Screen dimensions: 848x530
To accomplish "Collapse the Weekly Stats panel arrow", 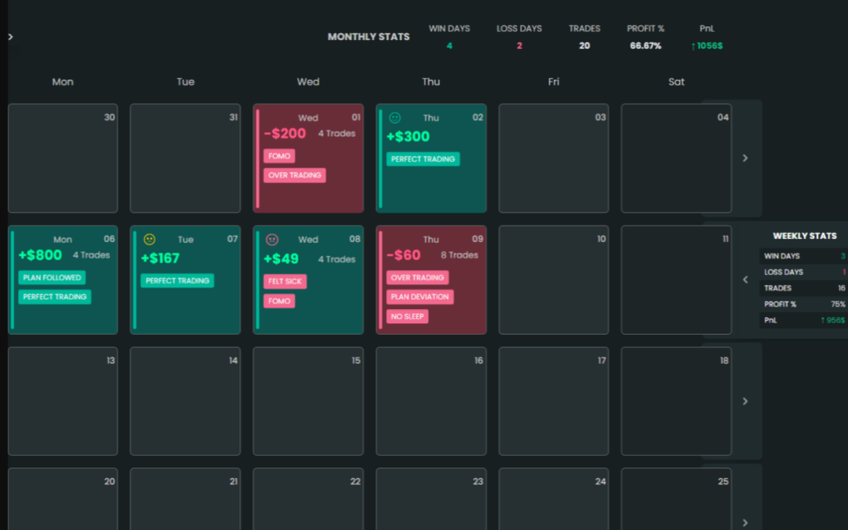I will click(x=745, y=280).
